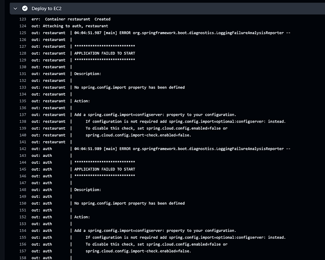The width and height of the screenshot is (325, 260).
Task: Click 'If configuration is not required' line 155
Action: [x=186, y=237]
